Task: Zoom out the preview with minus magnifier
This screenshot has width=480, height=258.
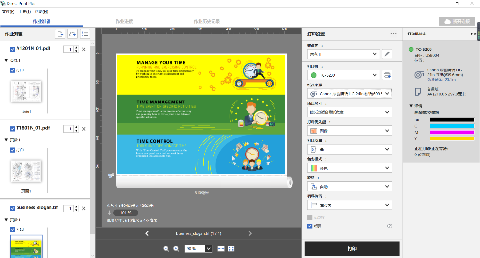Action: 166,248
